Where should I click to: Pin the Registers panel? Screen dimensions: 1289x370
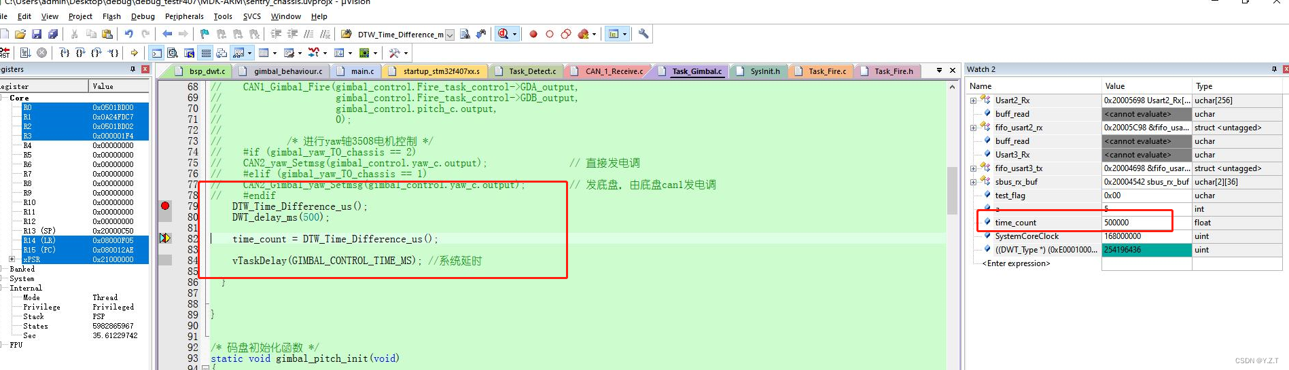click(133, 69)
